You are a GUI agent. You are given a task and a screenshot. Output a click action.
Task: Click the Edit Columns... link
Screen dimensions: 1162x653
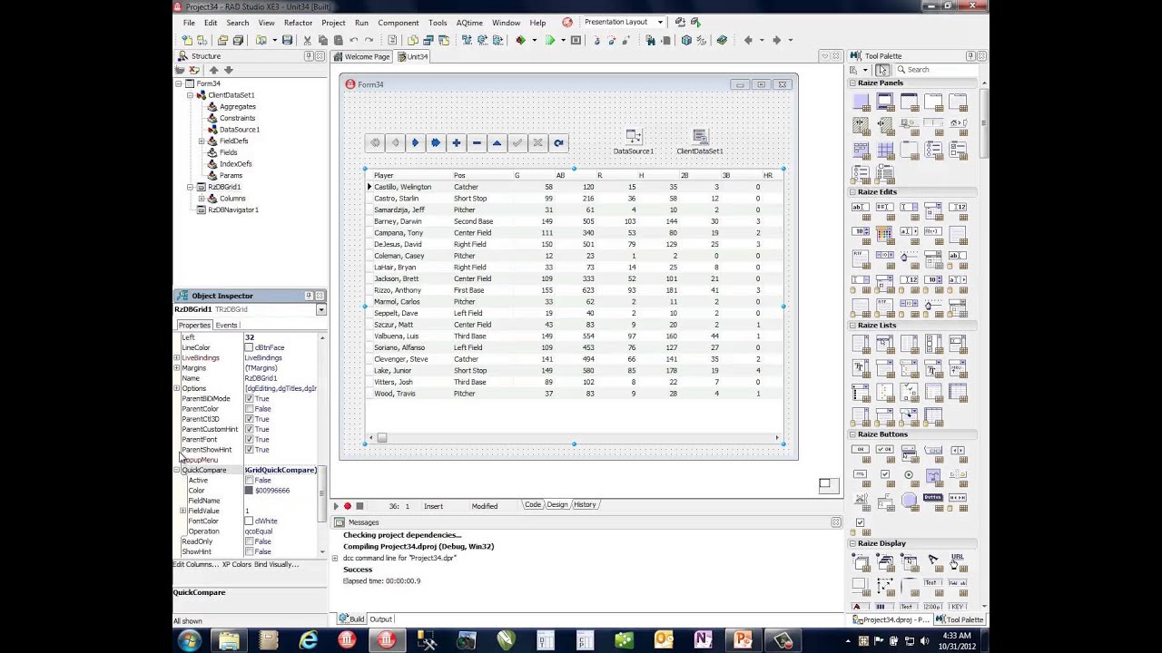point(197,564)
